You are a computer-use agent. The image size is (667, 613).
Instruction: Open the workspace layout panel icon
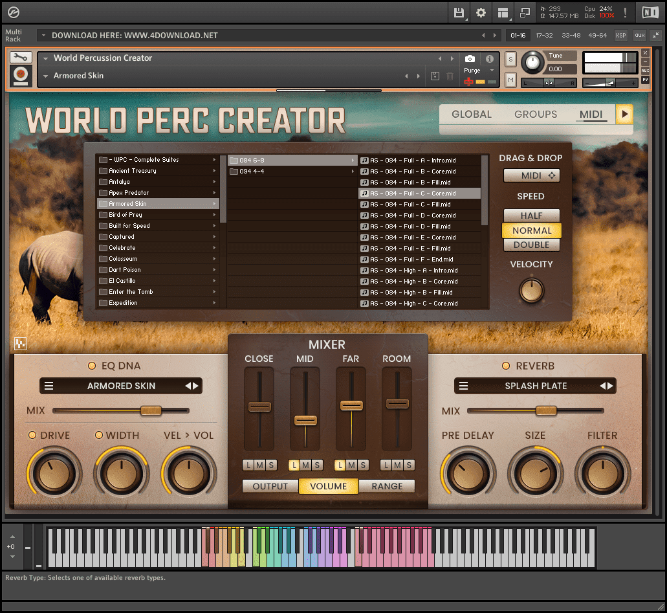pyautogui.click(x=503, y=13)
